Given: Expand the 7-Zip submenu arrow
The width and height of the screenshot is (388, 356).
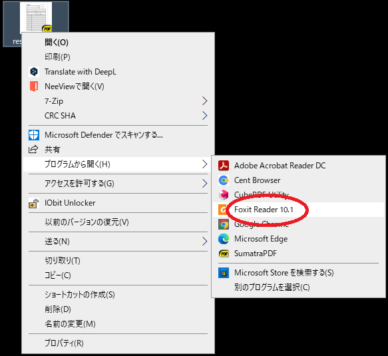Looking at the screenshot, I should (204, 101).
